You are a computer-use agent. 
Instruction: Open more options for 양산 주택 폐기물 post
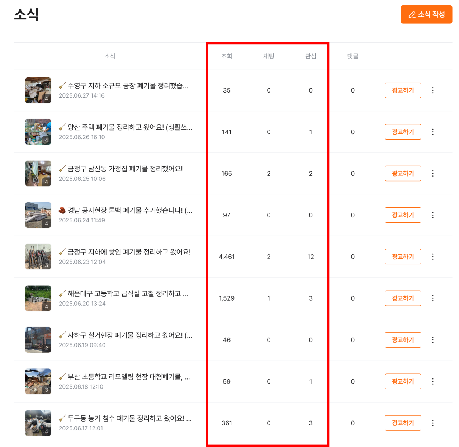433,132
